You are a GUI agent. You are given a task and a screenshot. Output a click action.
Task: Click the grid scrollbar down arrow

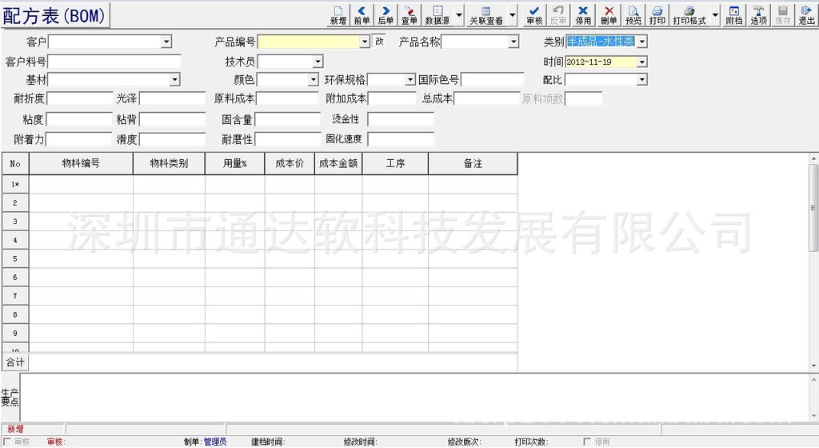point(813,366)
